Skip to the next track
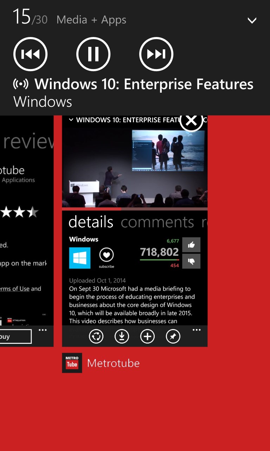 pyautogui.click(x=156, y=54)
